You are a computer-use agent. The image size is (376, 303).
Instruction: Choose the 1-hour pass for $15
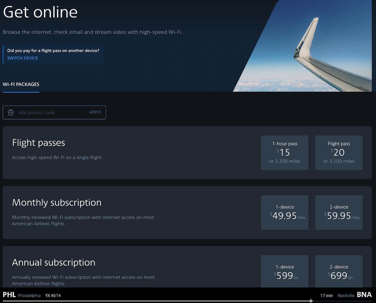(284, 153)
